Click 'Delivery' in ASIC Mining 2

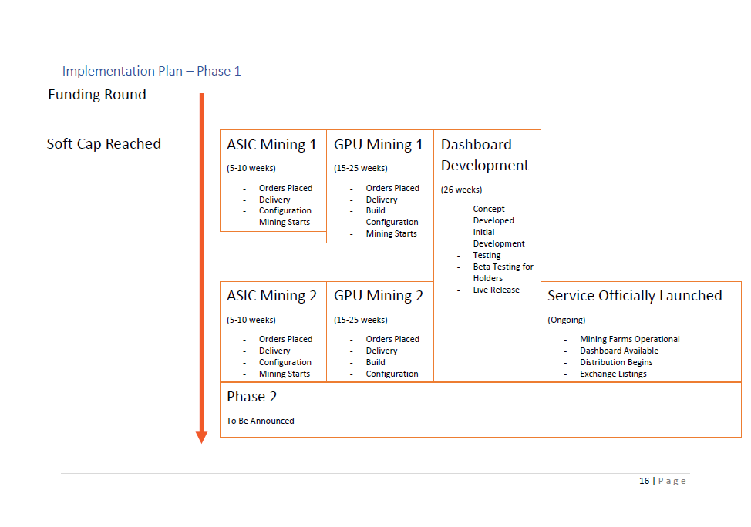tap(274, 351)
